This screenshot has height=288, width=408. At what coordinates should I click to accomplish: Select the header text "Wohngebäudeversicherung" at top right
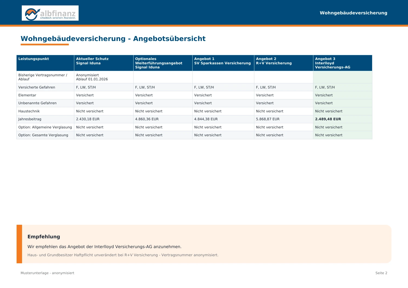[353, 13]
